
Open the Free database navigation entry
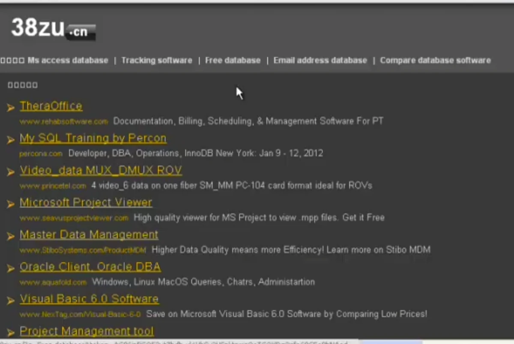233,60
